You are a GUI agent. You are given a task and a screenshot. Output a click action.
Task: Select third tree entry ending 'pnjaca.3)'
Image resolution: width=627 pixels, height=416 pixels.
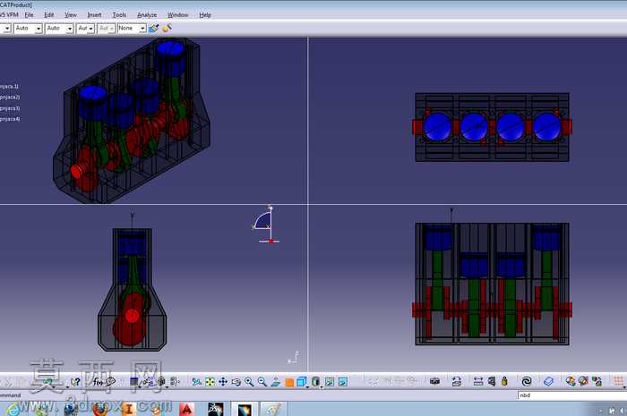(x=9, y=108)
